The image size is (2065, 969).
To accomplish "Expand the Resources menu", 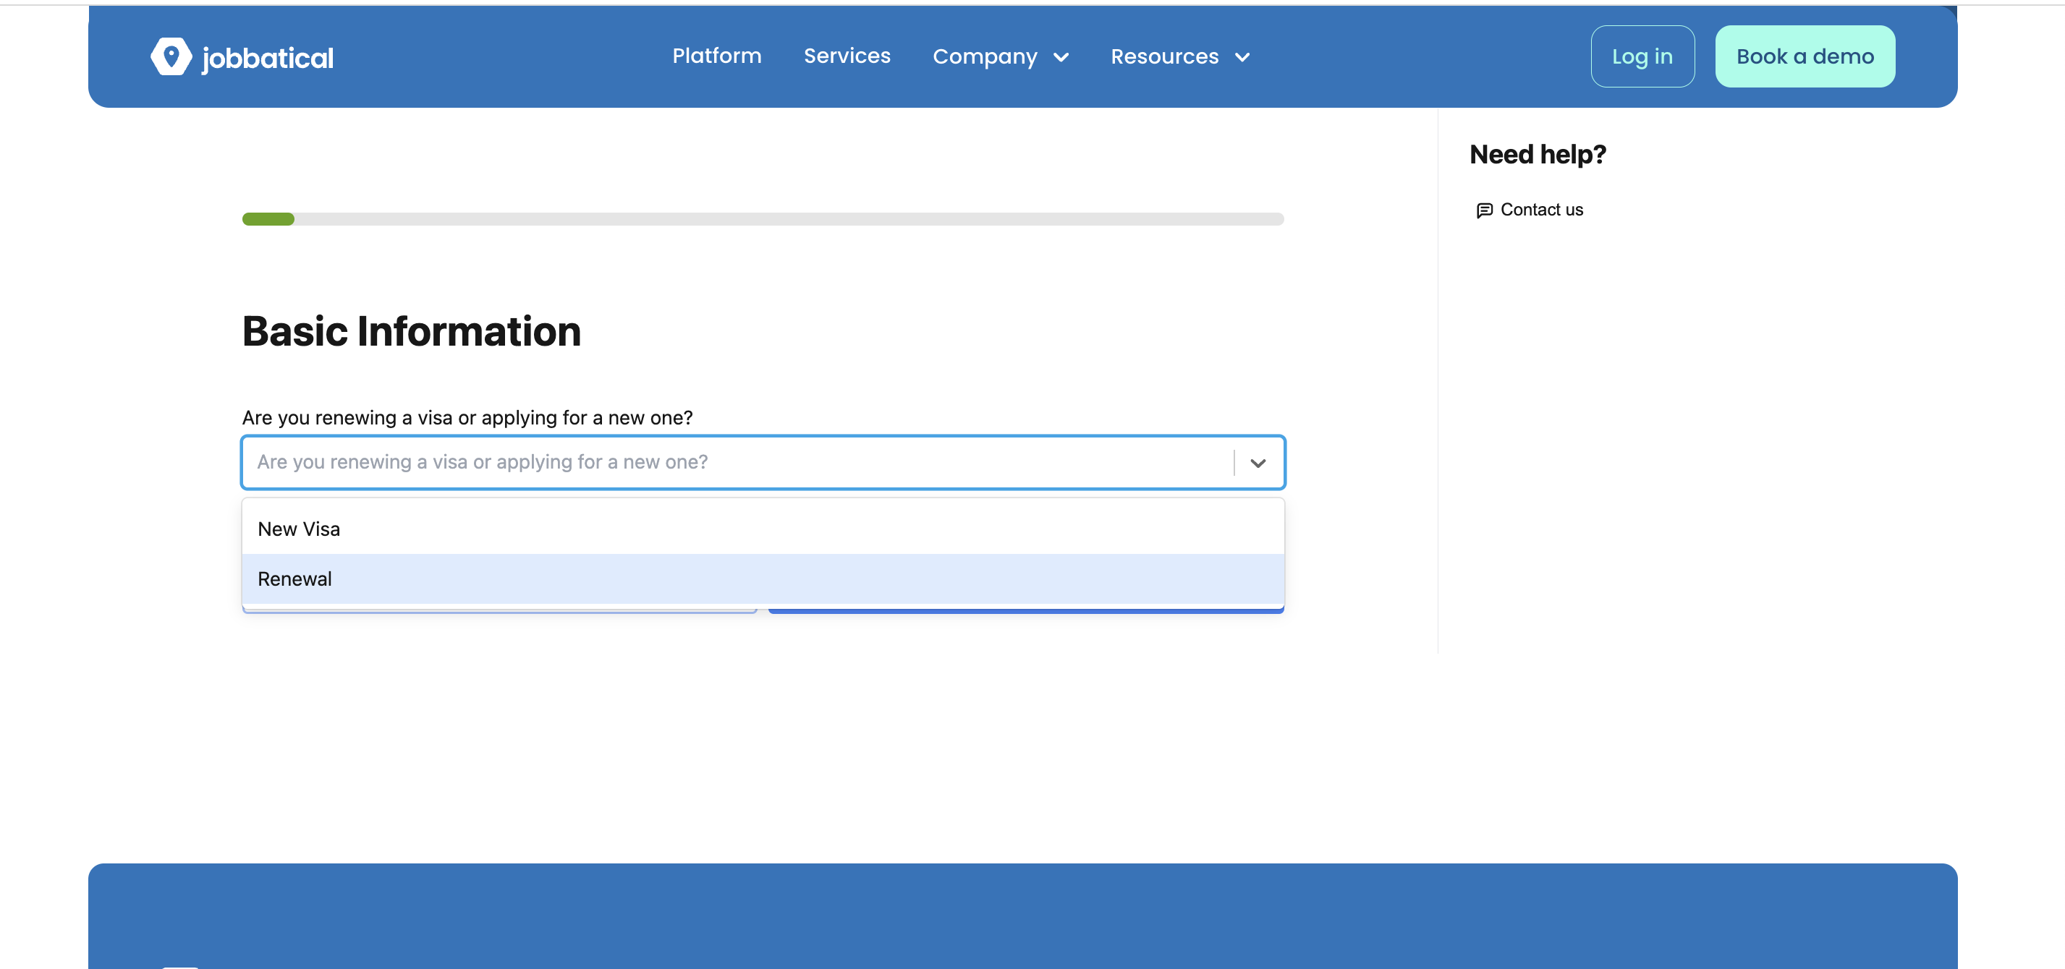I will click(x=1164, y=57).
